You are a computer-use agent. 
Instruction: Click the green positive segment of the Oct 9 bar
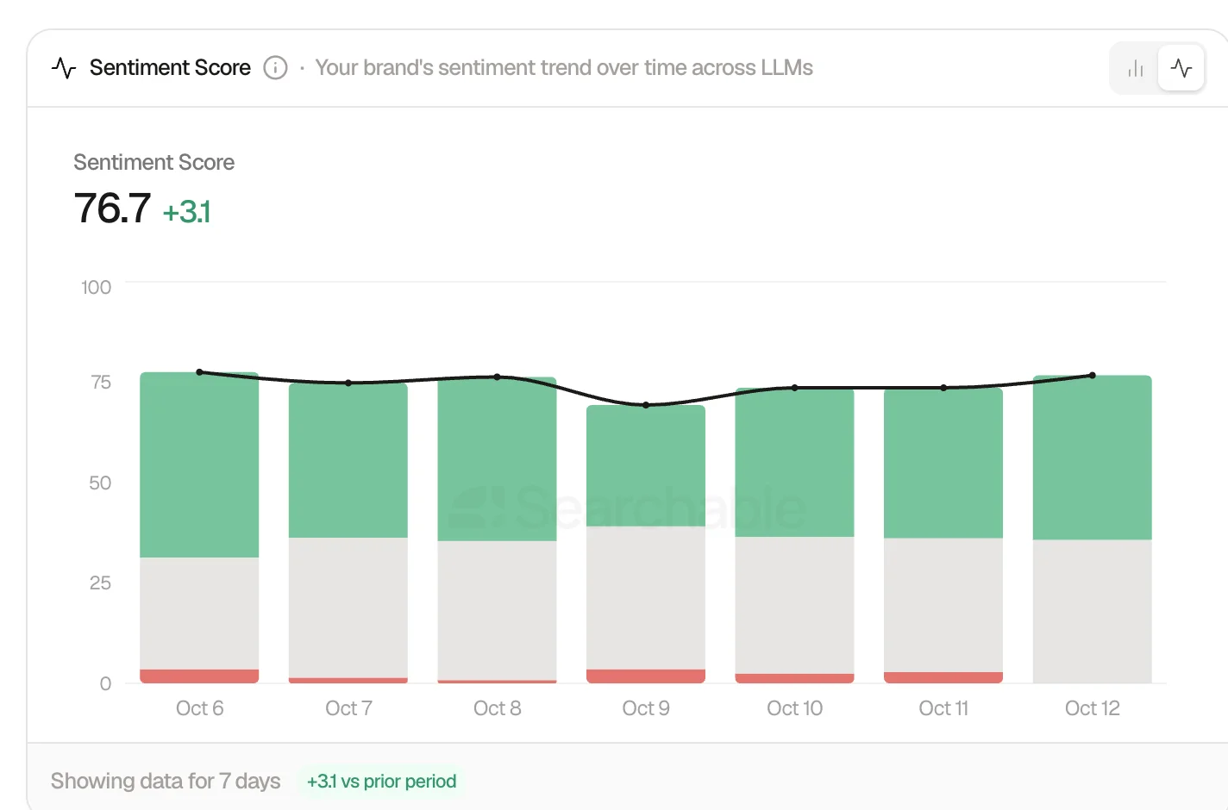pos(646,465)
